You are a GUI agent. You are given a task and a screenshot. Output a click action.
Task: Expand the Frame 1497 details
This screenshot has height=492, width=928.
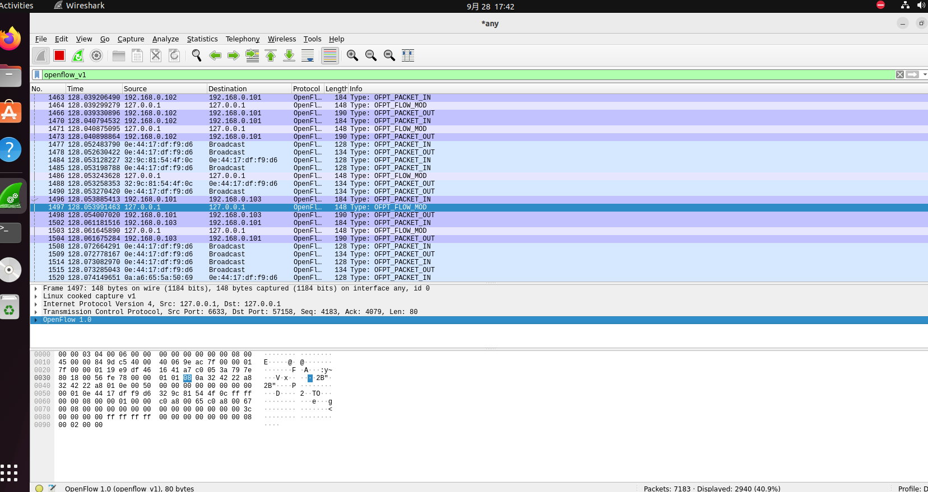tap(36, 289)
